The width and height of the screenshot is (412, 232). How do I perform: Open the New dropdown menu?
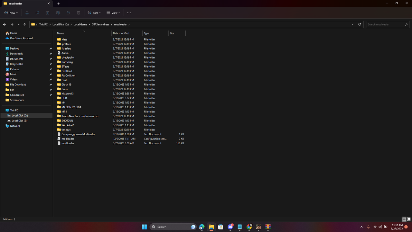pyautogui.click(x=11, y=13)
